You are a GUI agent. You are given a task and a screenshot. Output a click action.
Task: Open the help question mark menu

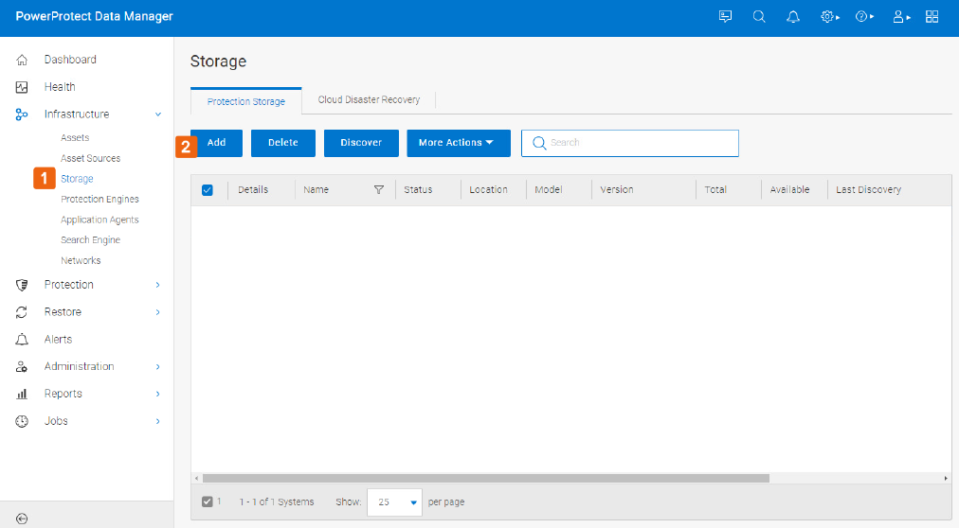(863, 17)
